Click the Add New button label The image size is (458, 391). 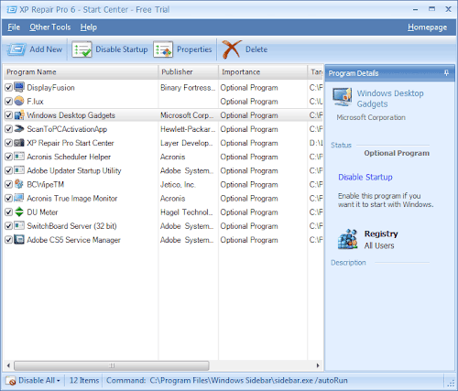pyautogui.click(x=46, y=49)
